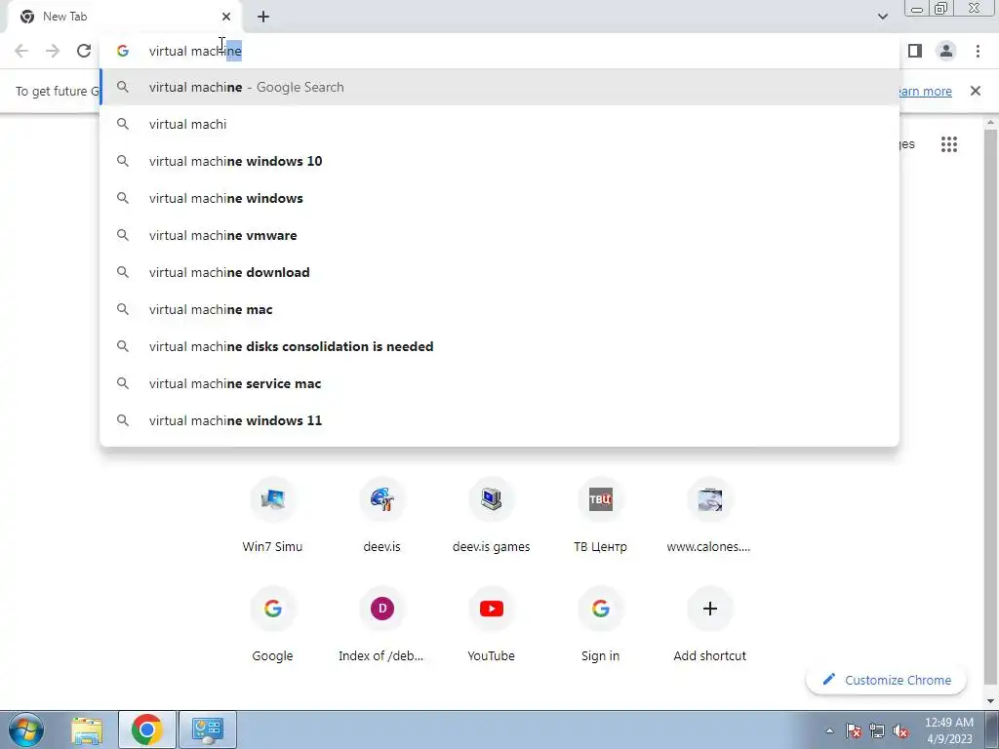Open Chrome three-dot menu
Image resolution: width=999 pixels, height=749 pixels.
pos(978,51)
